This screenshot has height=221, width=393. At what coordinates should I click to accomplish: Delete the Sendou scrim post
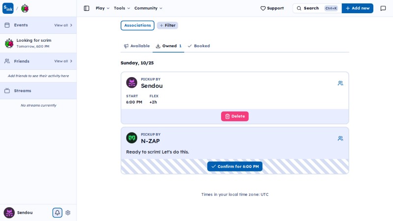[x=235, y=116]
